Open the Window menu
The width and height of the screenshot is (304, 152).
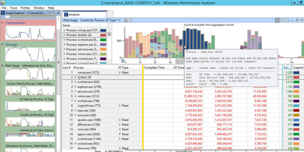[x=39, y=8]
